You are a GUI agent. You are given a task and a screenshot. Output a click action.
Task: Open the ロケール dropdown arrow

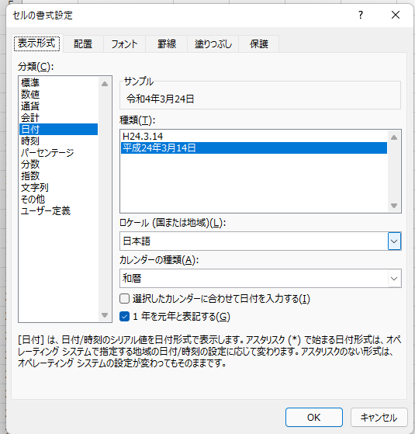tap(394, 241)
